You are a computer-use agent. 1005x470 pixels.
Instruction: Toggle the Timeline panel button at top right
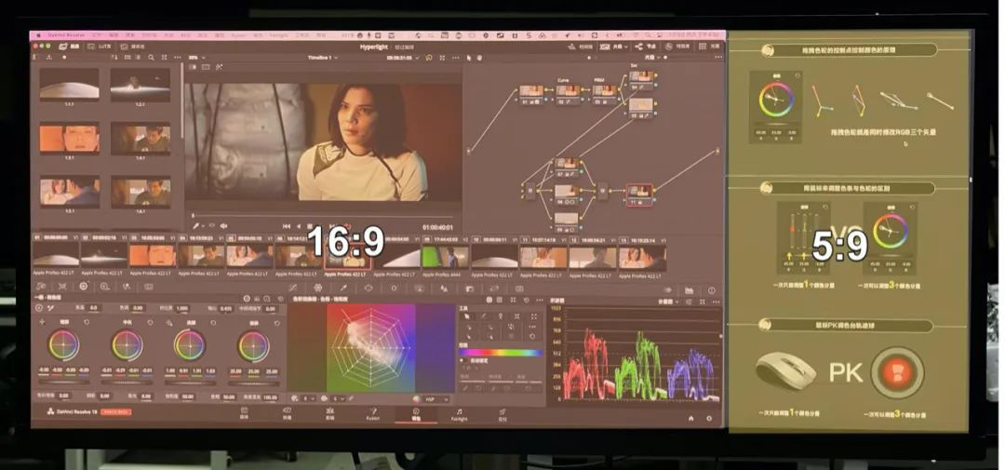point(581,47)
